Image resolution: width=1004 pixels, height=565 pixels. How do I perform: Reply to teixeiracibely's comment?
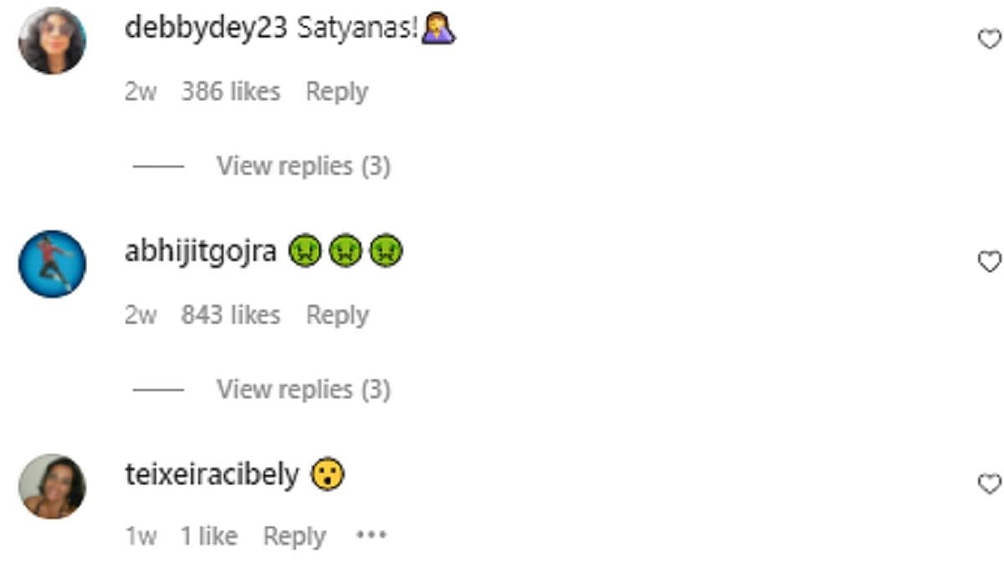click(295, 537)
